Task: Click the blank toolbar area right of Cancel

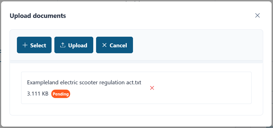Action: click(197, 45)
